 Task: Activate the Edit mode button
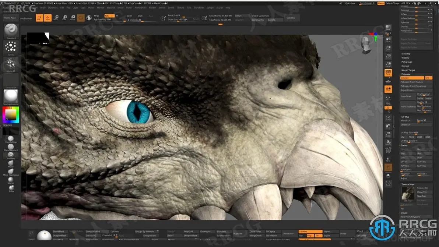coord(39,18)
